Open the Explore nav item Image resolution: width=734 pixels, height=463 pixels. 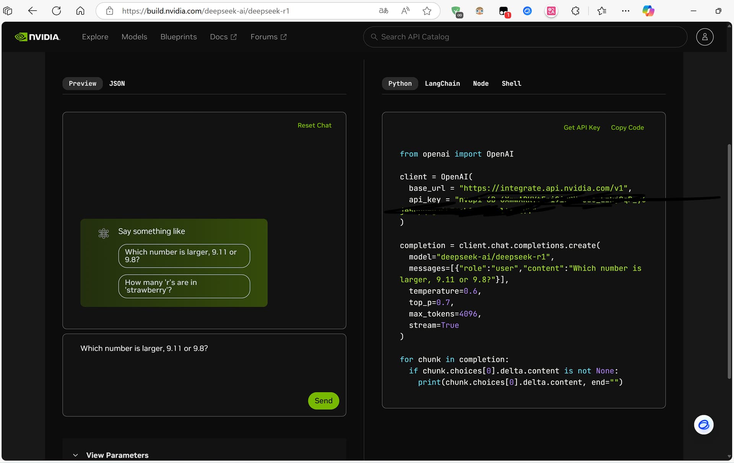[x=95, y=37]
